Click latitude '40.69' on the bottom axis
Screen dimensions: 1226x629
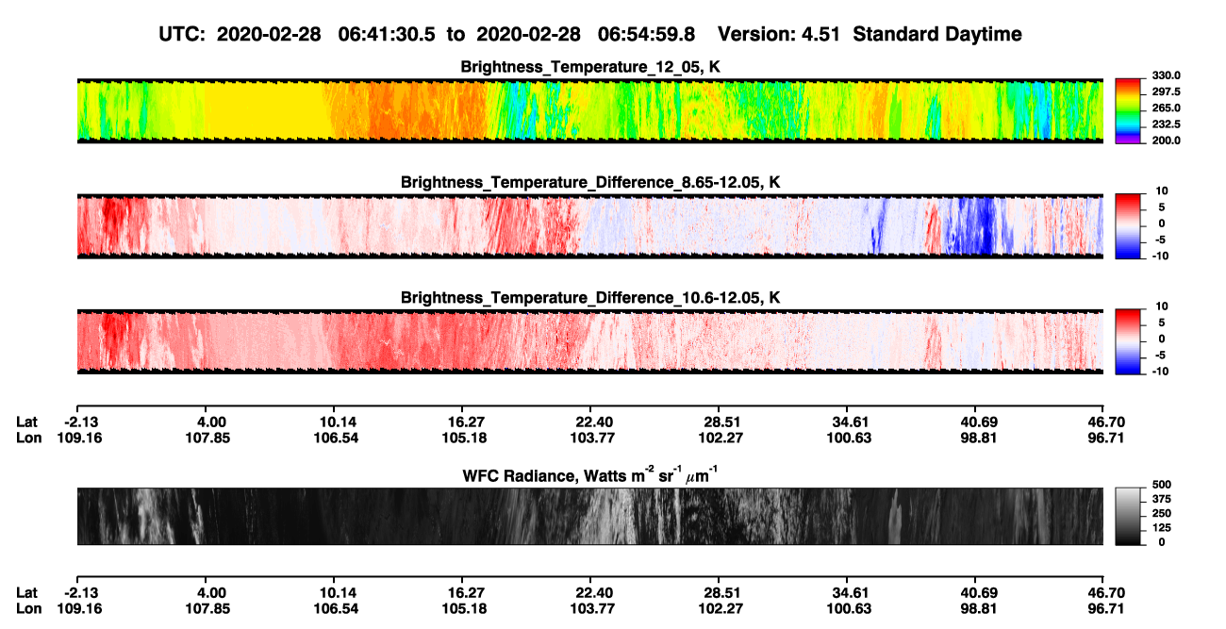(979, 592)
